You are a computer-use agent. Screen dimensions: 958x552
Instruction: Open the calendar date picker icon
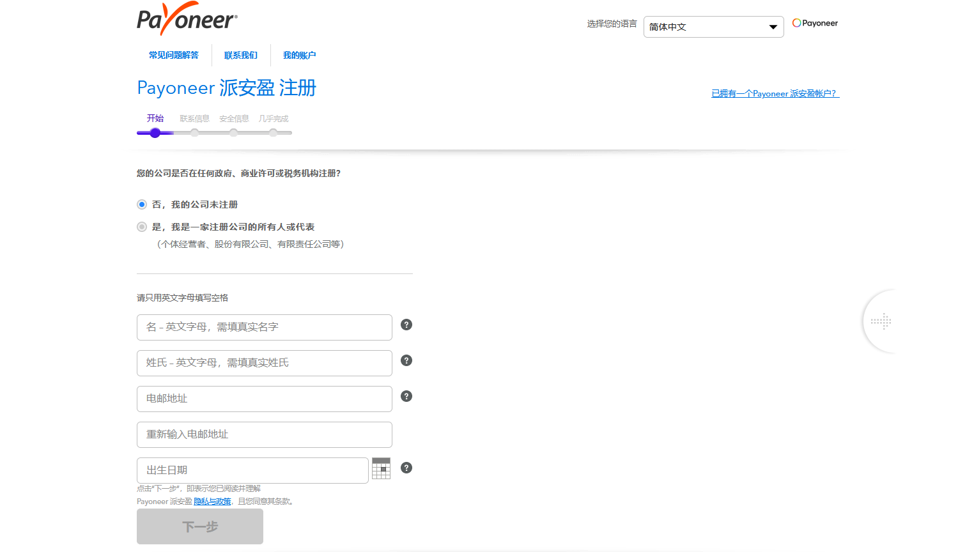381,468
